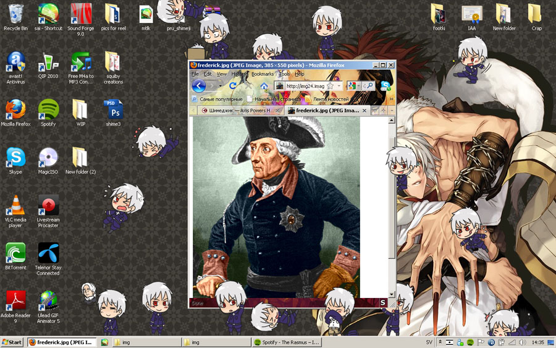Click the NoScript S icon in status bar
Viewport: 556px width, 348px height.
click(382, 303)
